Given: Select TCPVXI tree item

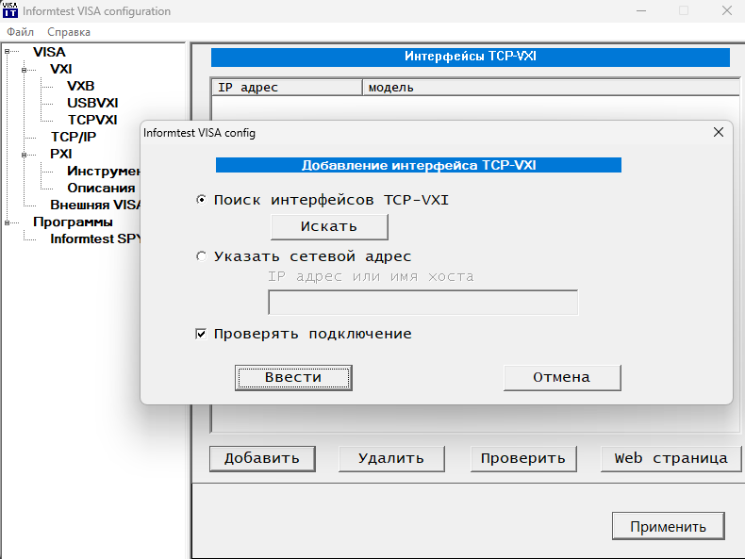Looking at the screenshot, I should coord(92,120).
